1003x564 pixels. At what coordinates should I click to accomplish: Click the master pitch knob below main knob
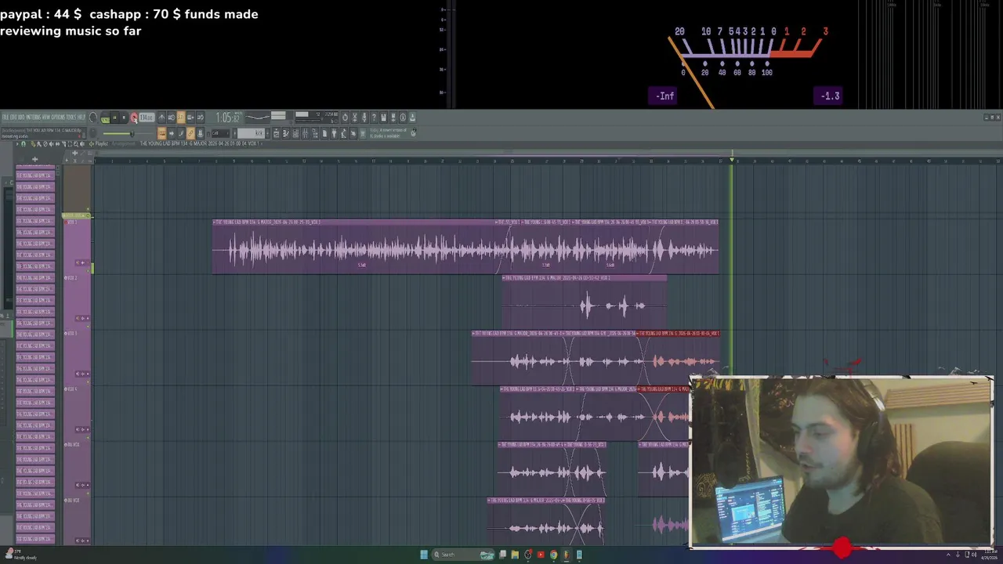[x=93, y=132]
